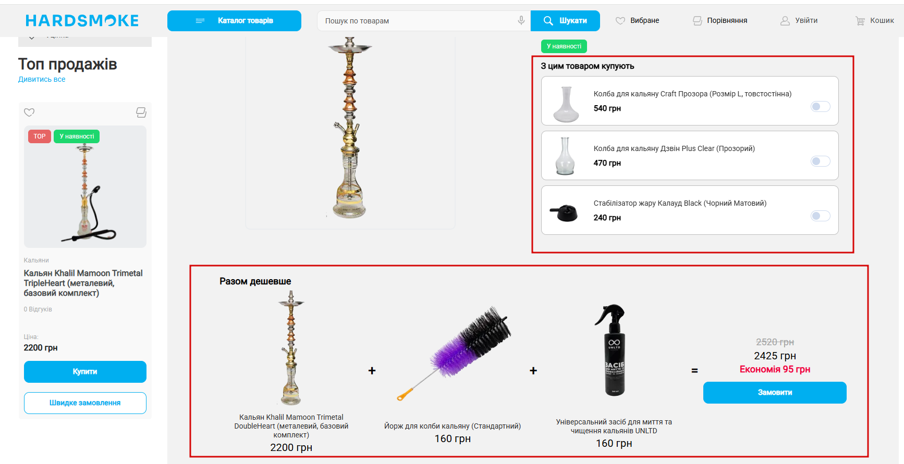Toggle Стабілізатор жару Калауд Black switch
The image size is (904, 464).
tap(820, 216)
